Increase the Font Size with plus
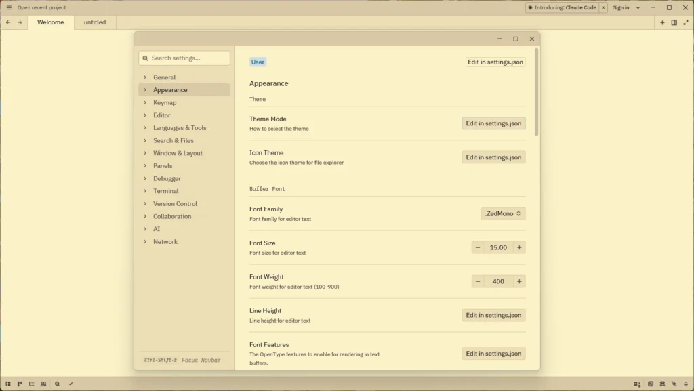Screen dimensions: 694x391 [519, 247]
